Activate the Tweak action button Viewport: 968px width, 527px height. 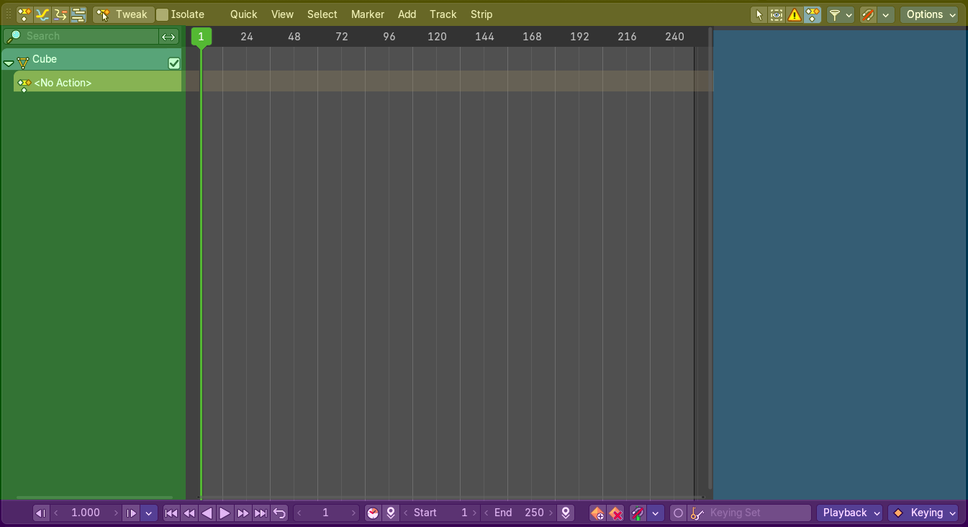point(124,14)
